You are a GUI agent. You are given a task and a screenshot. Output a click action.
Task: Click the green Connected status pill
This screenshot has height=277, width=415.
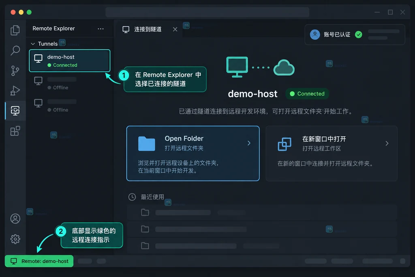coord(307,94)
